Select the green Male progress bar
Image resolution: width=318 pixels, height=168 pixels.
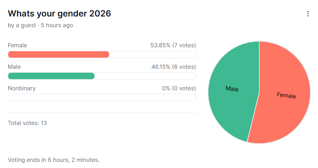click(x=51, y=76)
